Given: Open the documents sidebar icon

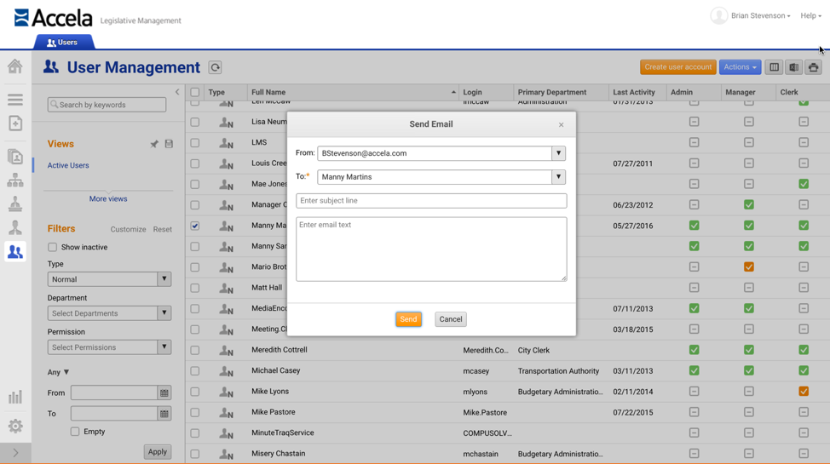Looking at the screenshot, I should coord(14,157).
